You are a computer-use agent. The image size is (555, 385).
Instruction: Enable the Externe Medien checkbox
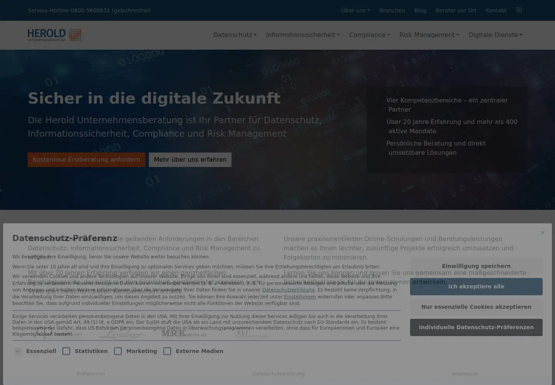[x=167, y=351]
